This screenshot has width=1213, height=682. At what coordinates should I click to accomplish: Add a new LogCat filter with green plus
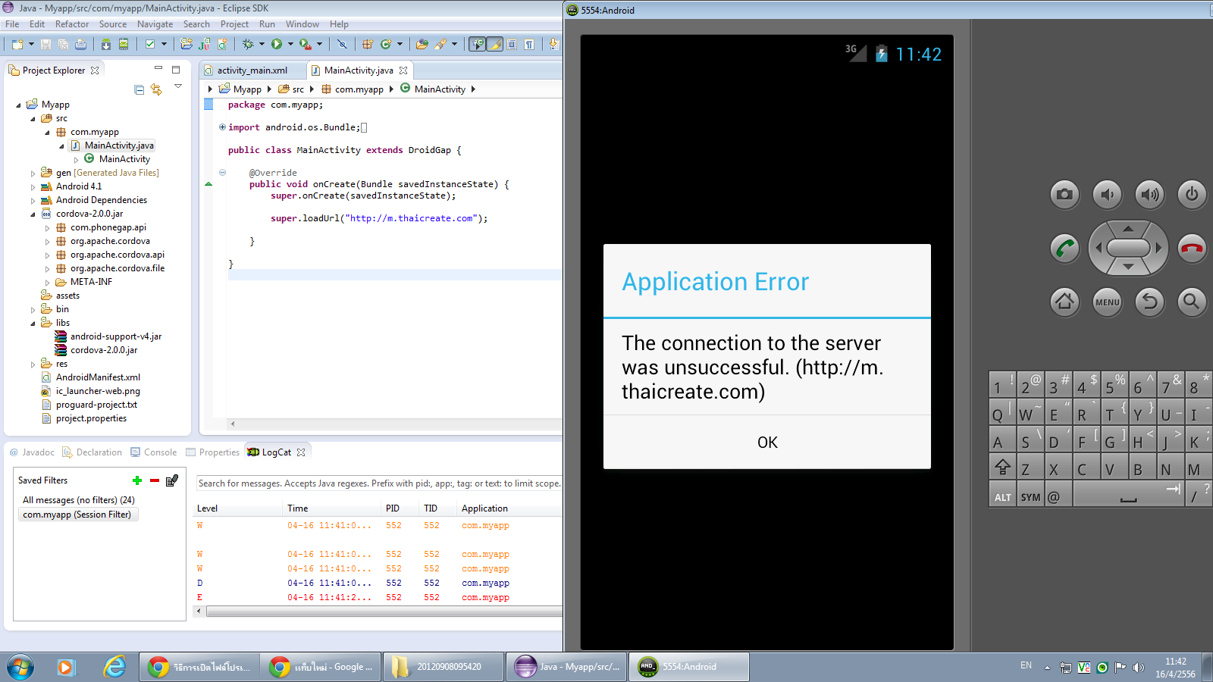[137, 480]
